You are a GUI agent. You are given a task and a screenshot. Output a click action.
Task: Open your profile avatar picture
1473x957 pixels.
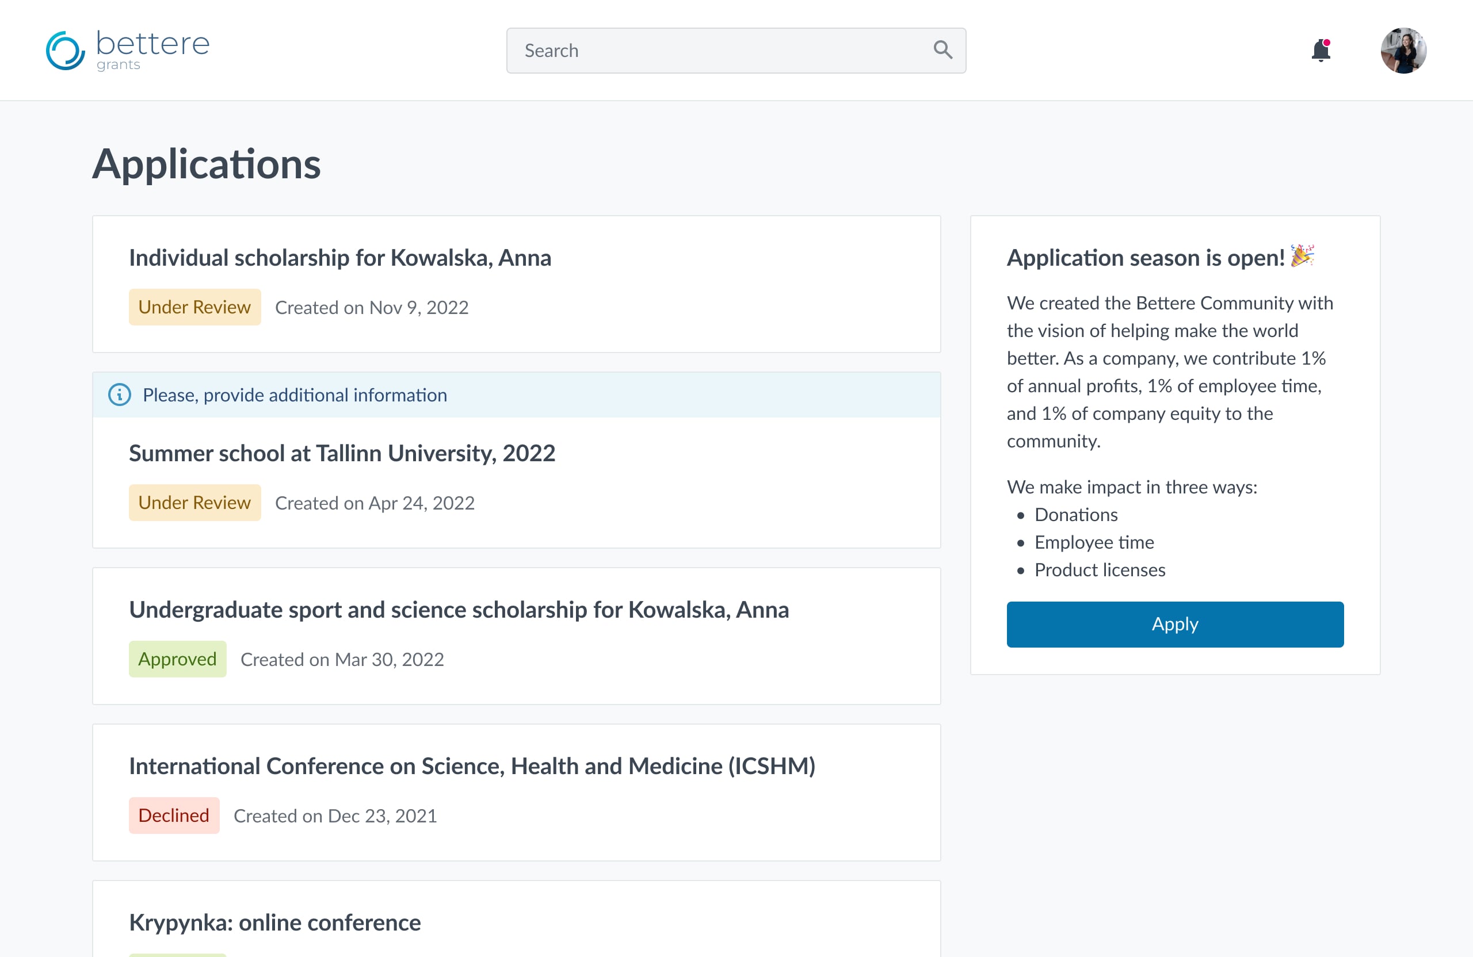coord(1404,50)
